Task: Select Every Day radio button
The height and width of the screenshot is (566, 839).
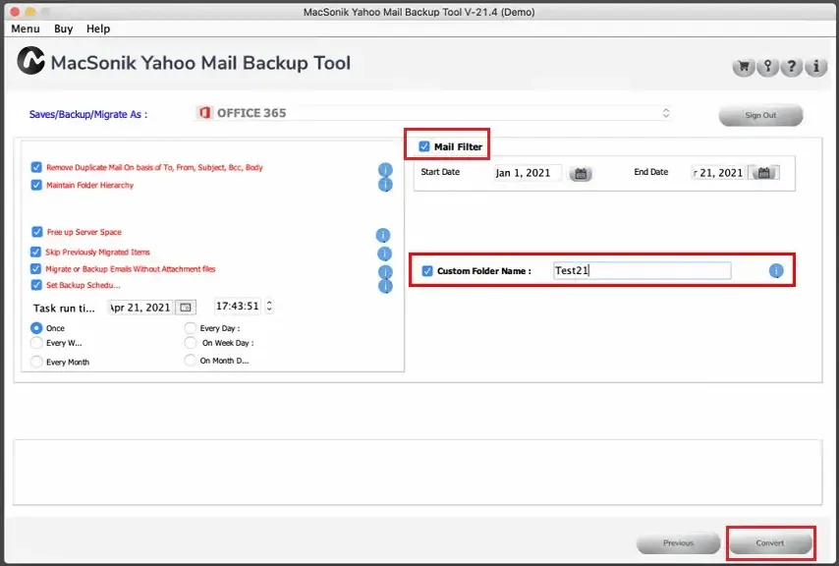Action: pyautogui.click(x=190, y=328)
